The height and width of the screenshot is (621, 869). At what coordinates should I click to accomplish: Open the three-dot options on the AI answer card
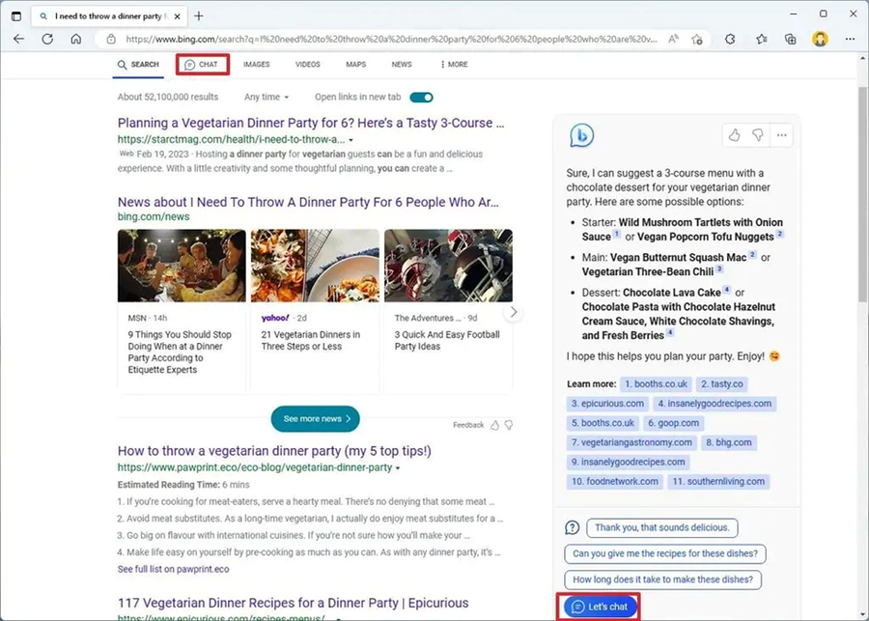tap(782, 135)
